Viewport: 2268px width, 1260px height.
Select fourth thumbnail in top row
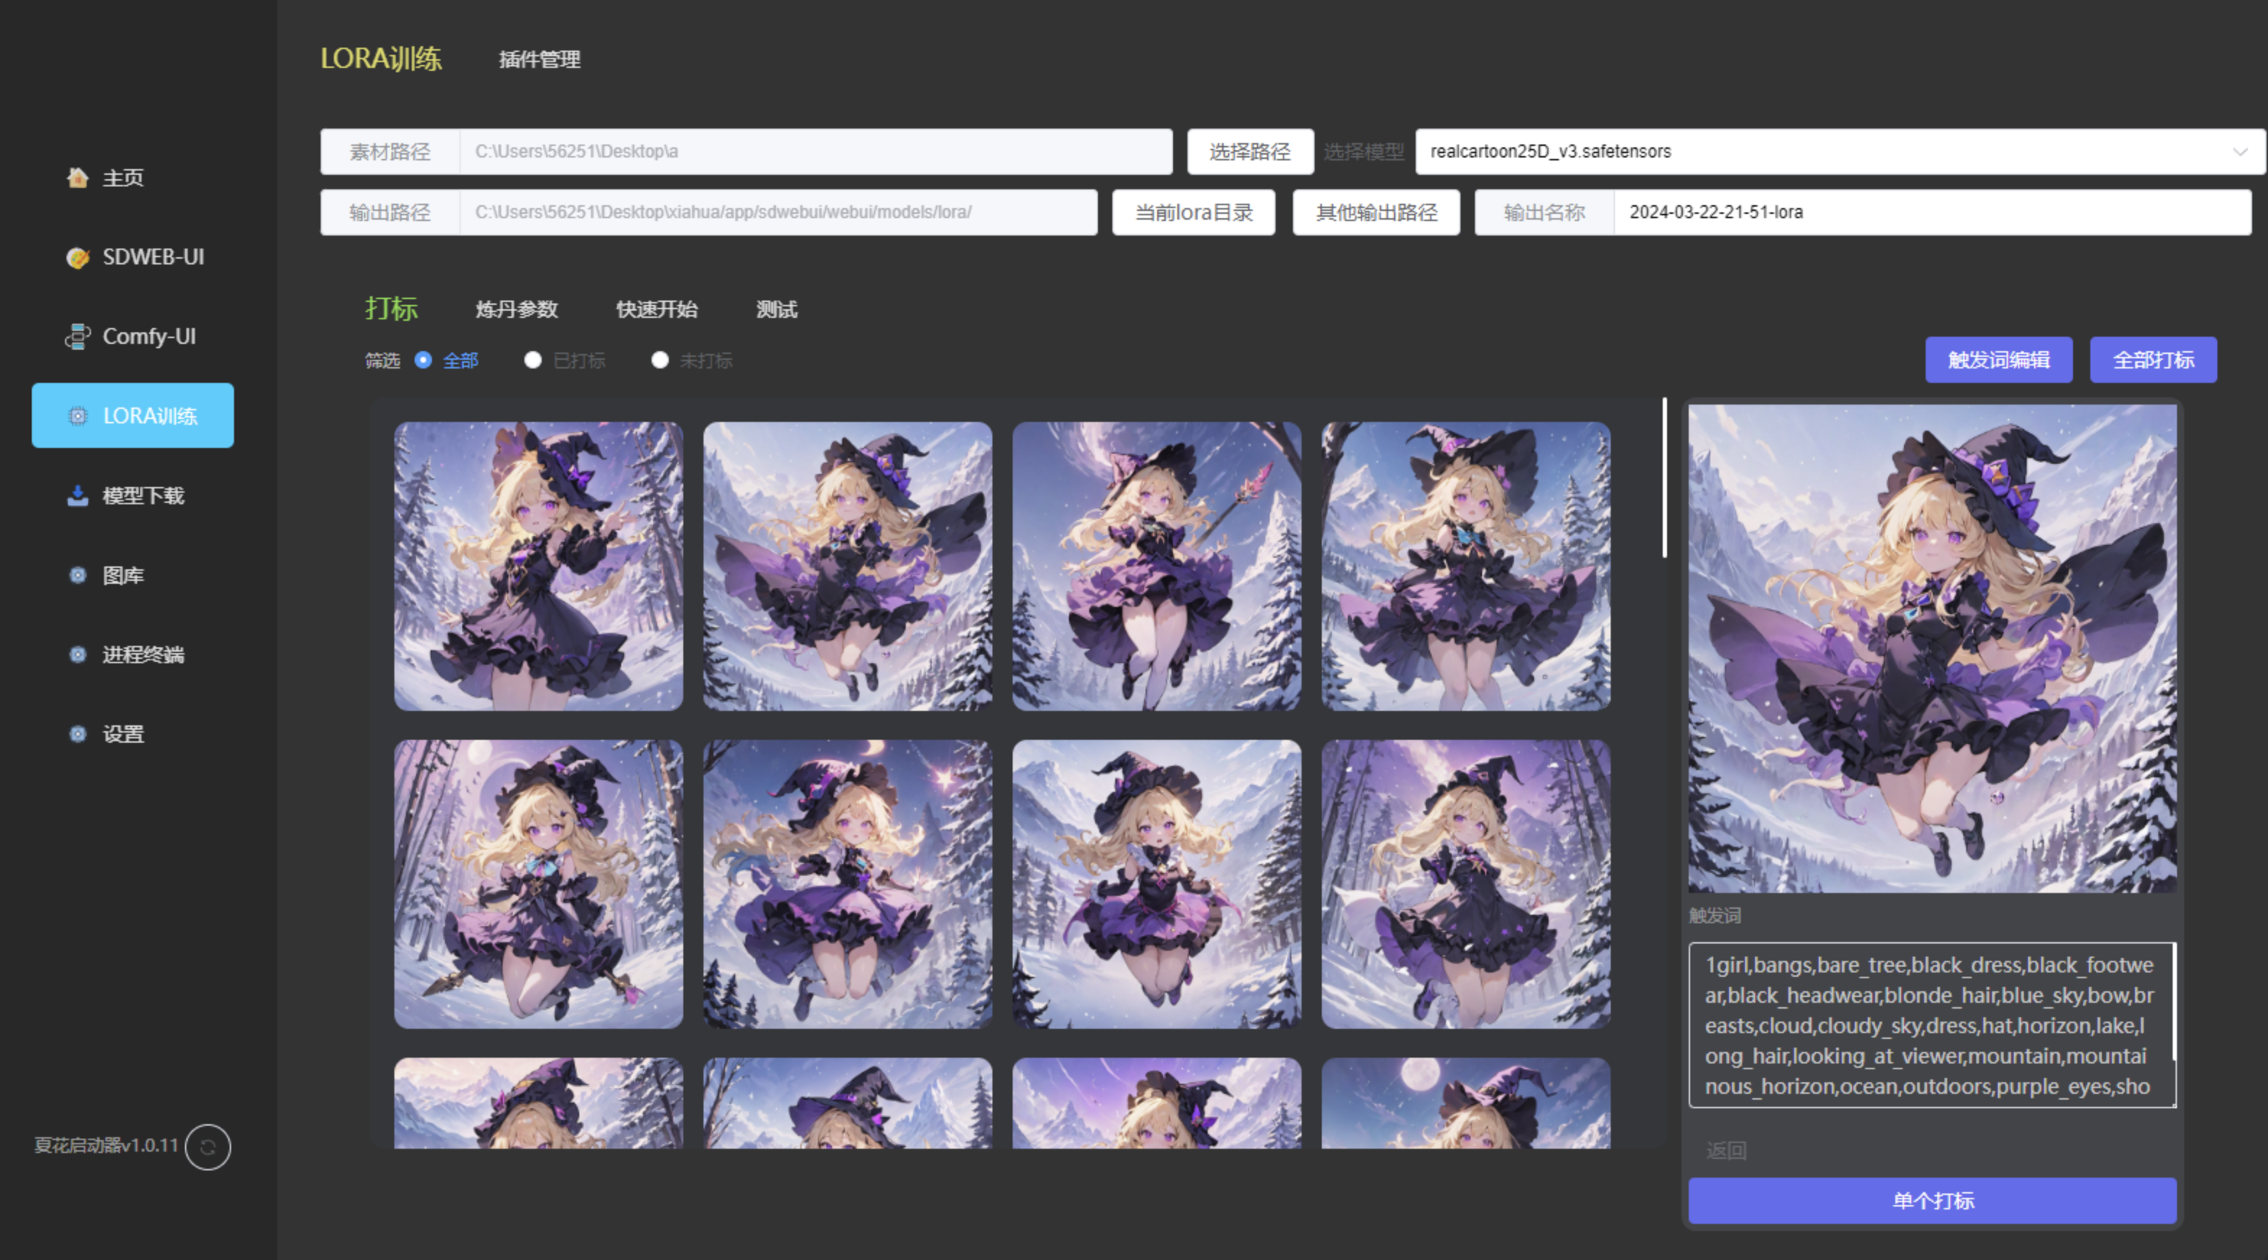pos(1466,566)
